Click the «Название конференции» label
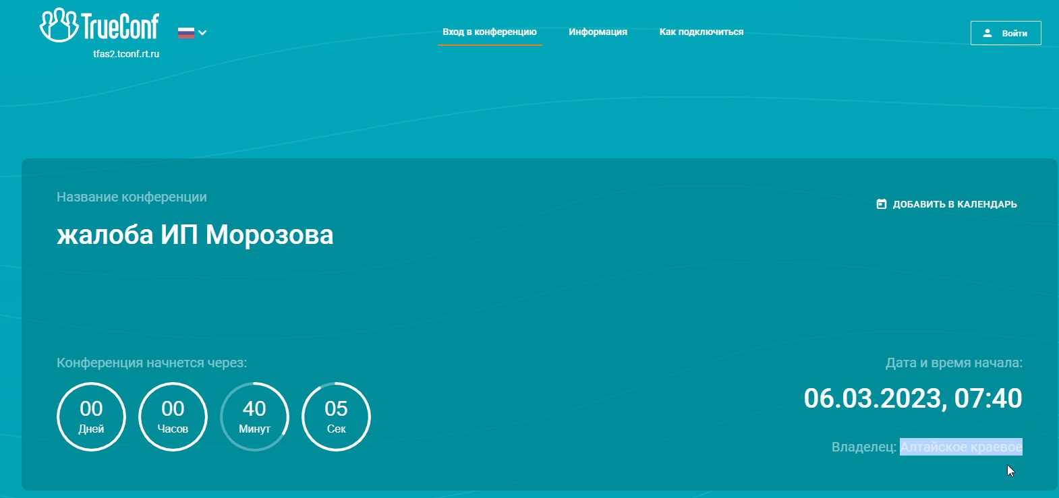The image size is (1059, 498). click(132, 197)
